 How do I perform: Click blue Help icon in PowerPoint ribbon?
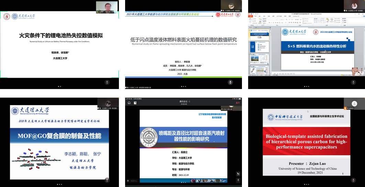[x=364, y=16]
